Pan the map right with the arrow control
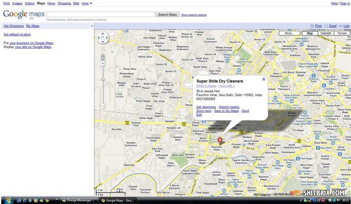 pos(107,38)
